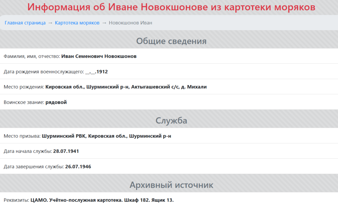The image size is (338, 204).
Task: Go to Картотека моряков breadcrumb link
Action: (77, 23)
